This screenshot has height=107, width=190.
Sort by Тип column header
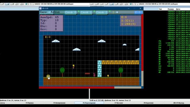(x=160, y=9)
